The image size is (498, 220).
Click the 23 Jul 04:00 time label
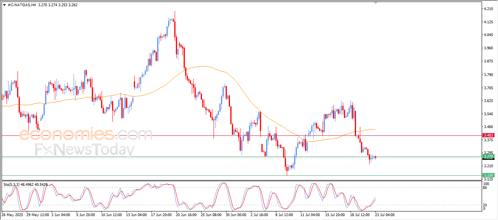click(x=386, y=215)
